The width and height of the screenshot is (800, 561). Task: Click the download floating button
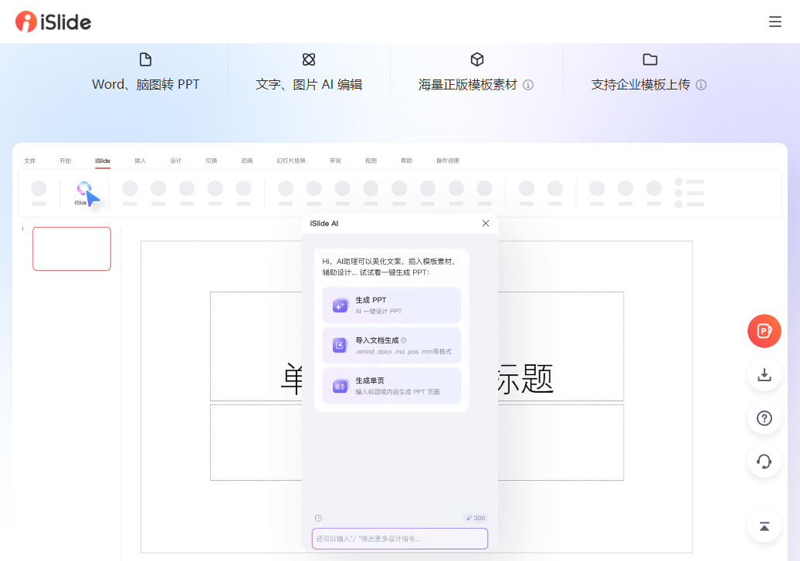(764, 375)
